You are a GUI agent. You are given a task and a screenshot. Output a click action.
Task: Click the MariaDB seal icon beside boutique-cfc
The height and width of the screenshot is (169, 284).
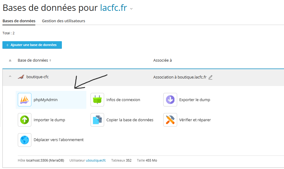coord(21,77)
